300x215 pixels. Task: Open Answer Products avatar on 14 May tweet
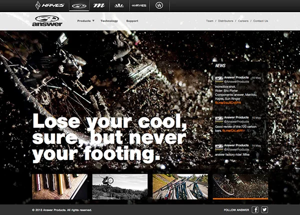click(219, 147)
